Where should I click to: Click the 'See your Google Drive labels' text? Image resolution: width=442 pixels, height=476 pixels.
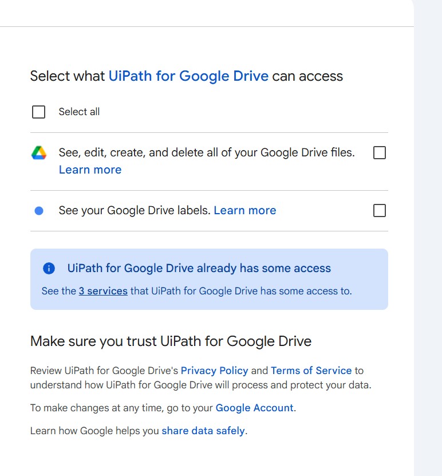135,210
